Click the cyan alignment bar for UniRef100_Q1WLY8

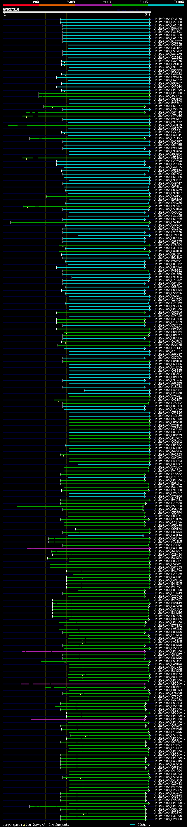click(105, 19)
